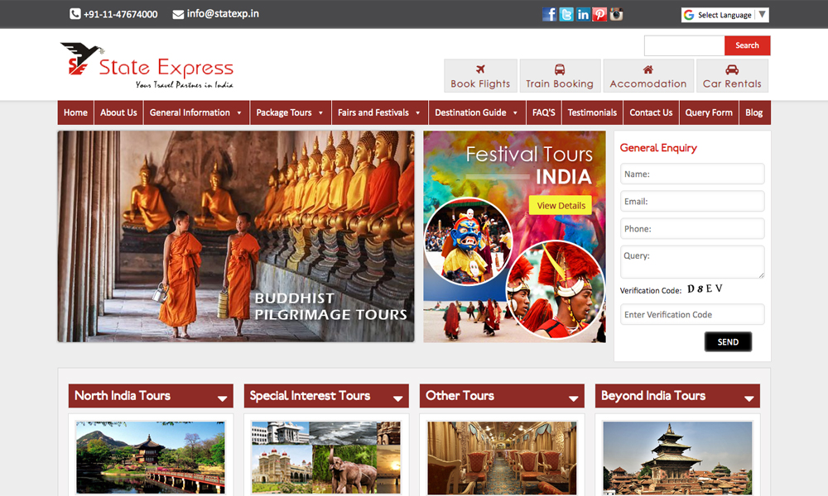Image resolution: width=828 pixels, height=496 pixels.
Task: Click the Train Booking icon
Action: [x=560, y=69]
